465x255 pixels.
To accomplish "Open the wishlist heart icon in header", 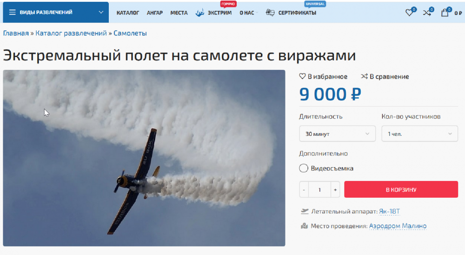I will click(x=409, y=13).
